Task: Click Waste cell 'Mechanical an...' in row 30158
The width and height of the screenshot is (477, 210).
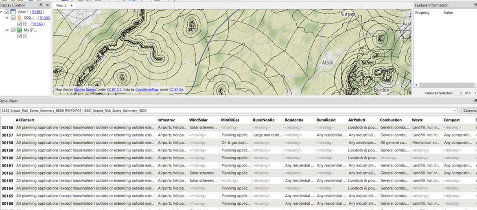Action: tap(426, 143)
